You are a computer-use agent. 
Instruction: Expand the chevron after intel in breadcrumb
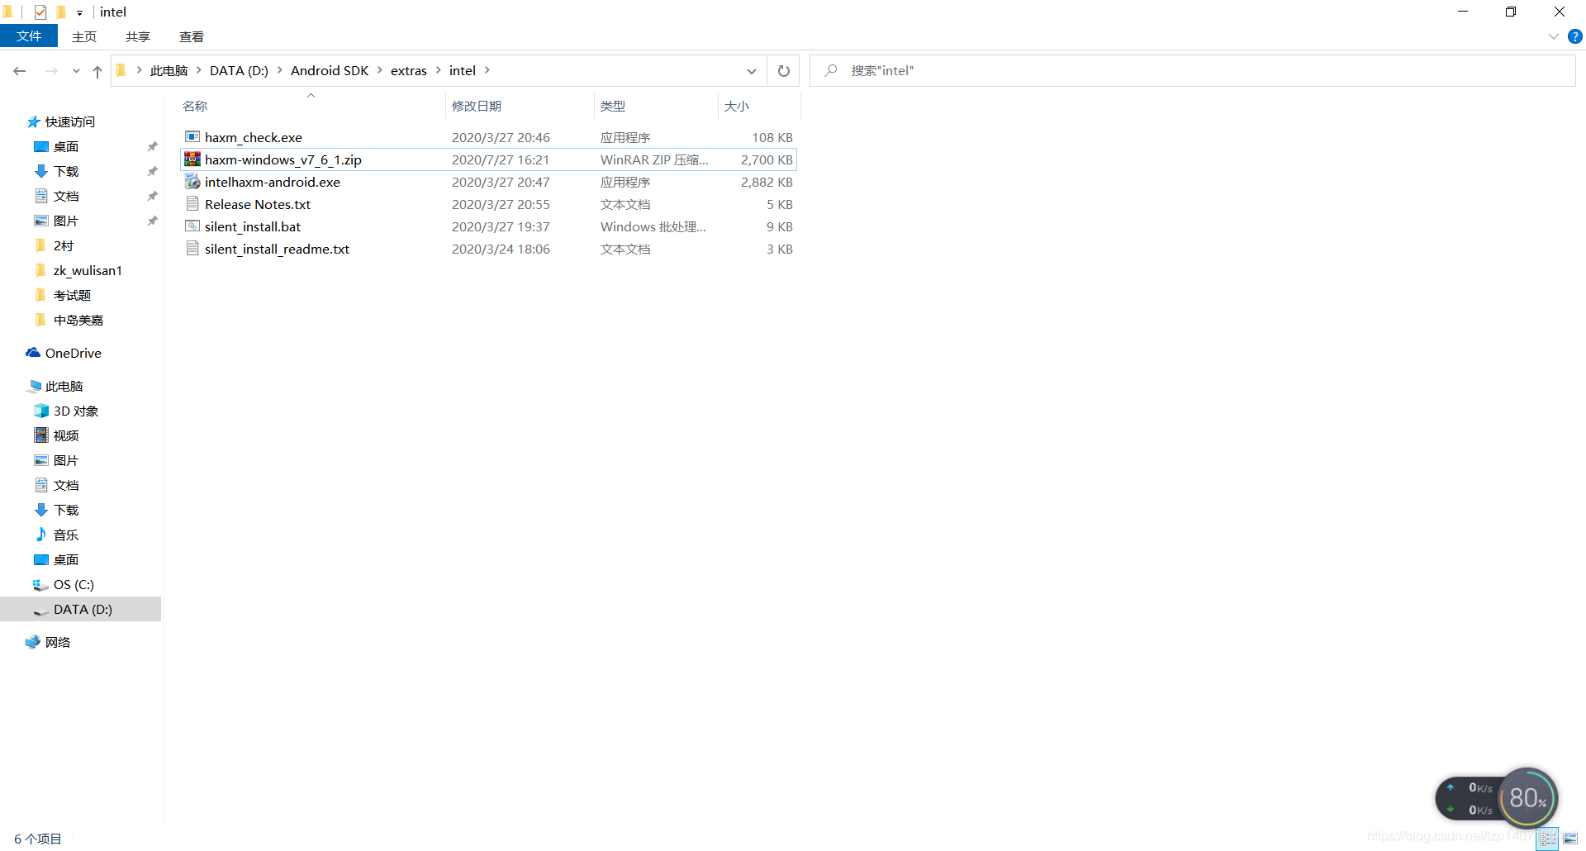click(487, 70)
